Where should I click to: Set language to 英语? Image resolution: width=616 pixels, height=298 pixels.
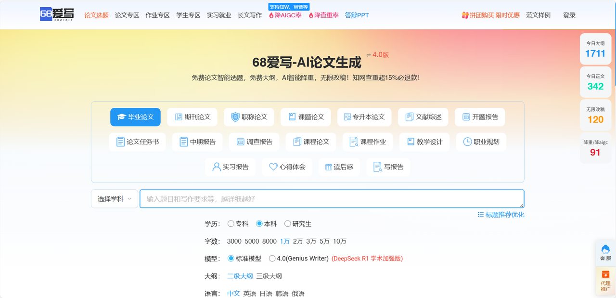[250, 293]
